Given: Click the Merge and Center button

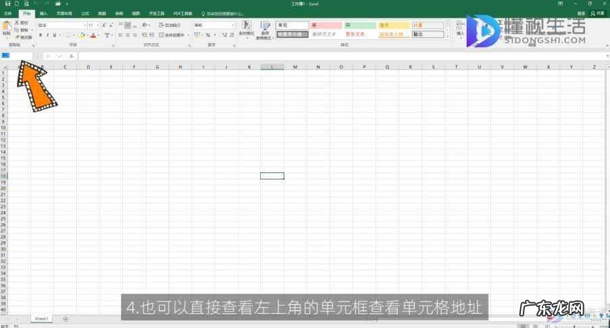Looking at the screenshot, I should point(172,35).
